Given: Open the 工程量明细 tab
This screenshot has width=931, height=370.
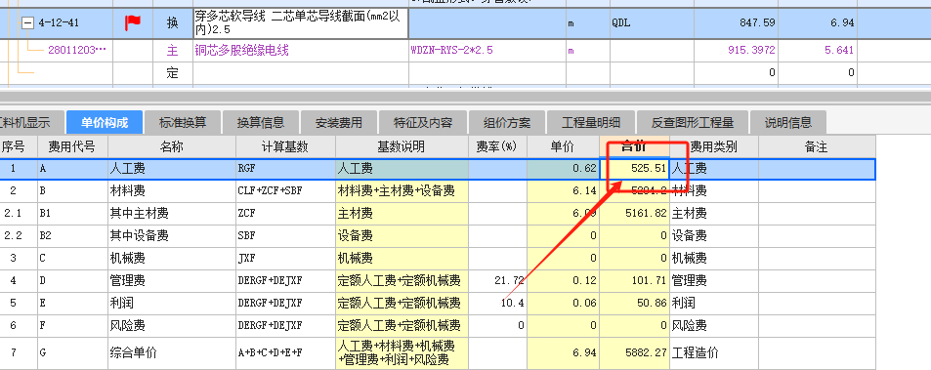Looking at the screenshot, I should point(591,123).
